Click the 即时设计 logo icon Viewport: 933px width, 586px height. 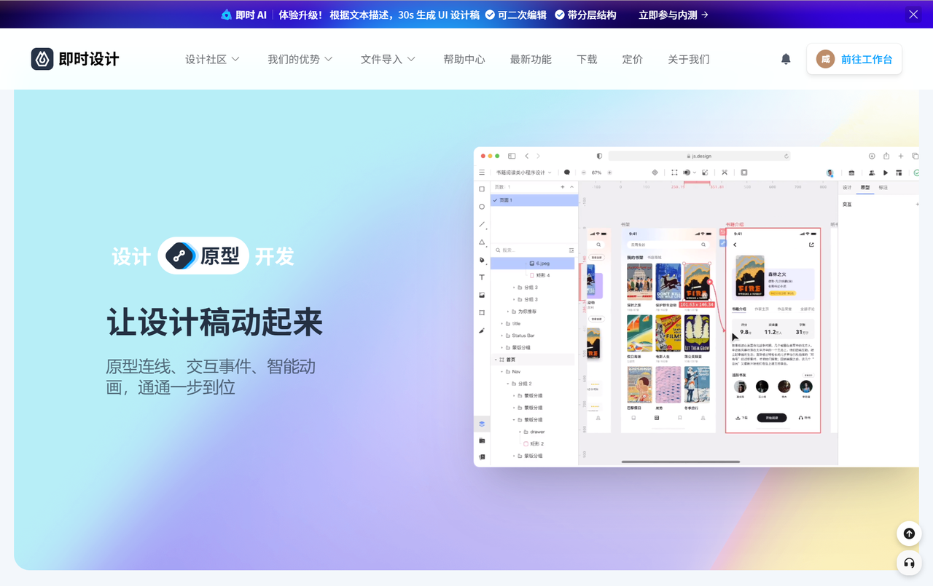point(42,59)
